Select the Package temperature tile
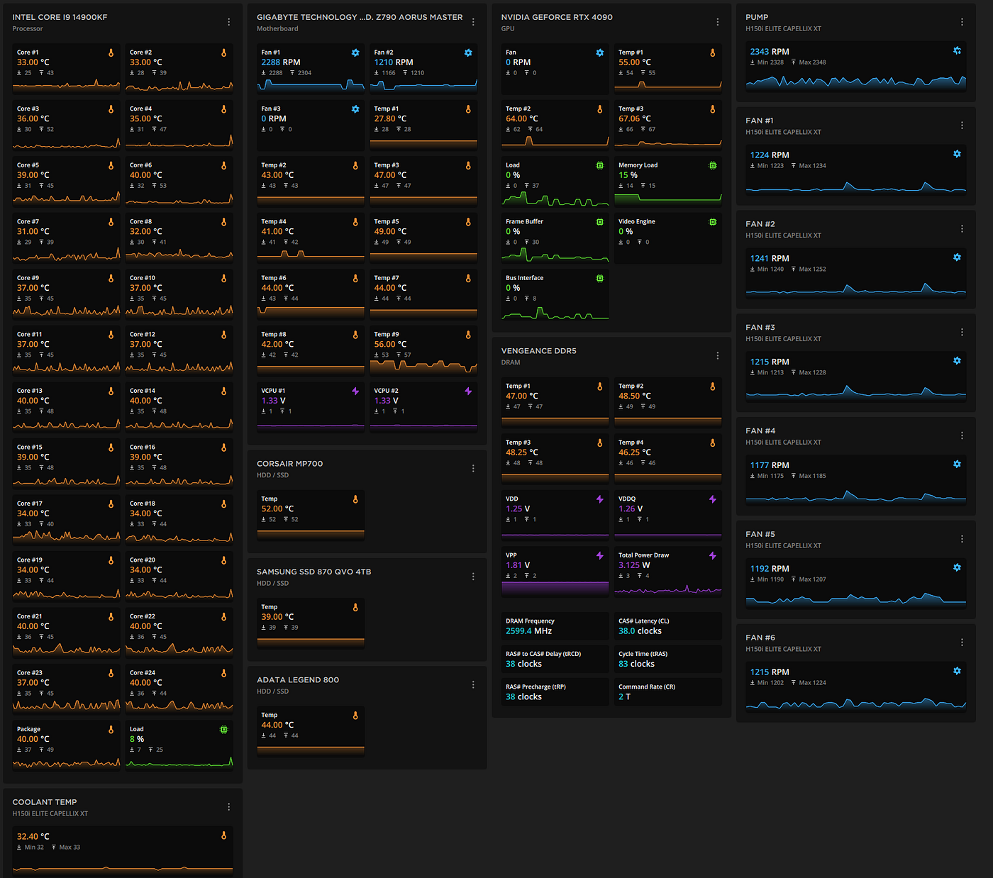Viewport: 993px width, 878px height. [66, 744]
